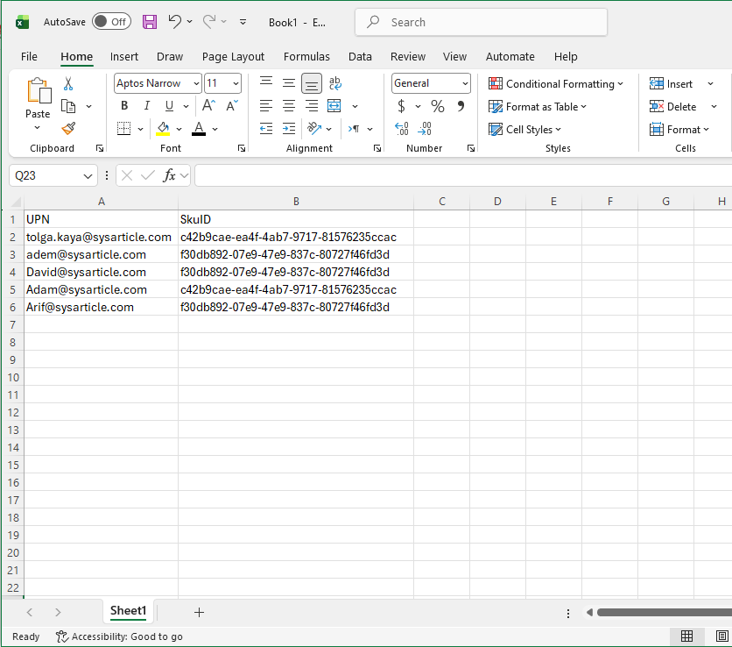Click the Accounting dollar format icon
The image size is (732, 647).
[x=402, y=106]
